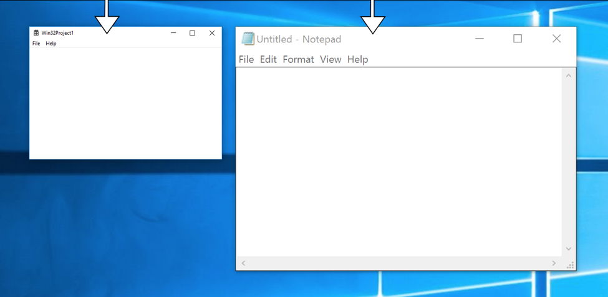Click the Win32Project1 title text
The image size is (608, 297).
pos(57,33)
